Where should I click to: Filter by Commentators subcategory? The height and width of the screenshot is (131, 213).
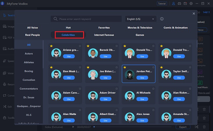tap(29, 89)
